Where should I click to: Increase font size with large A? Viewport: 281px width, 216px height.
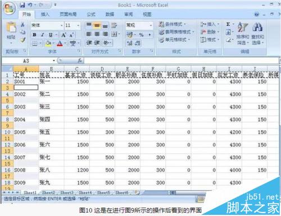click(x=64, y=35)
